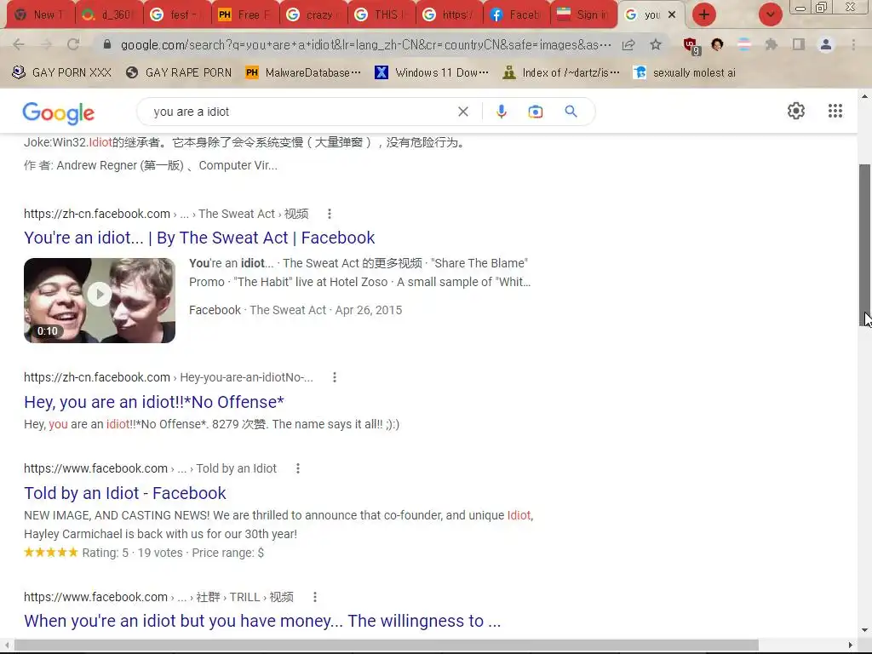Open options for the Hey-you-are-an-idiotNo result
This screenshot has height=654, width=872.
(334, 377)
